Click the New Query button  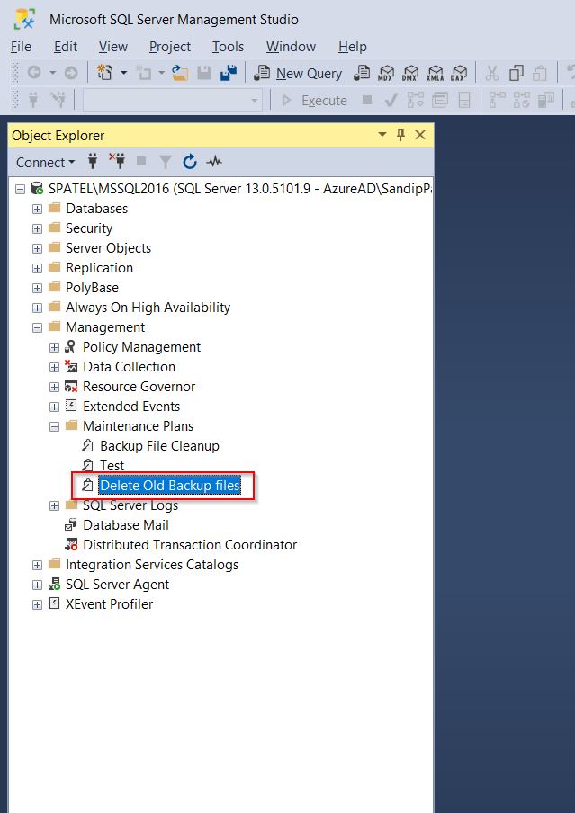coord(299,73)
